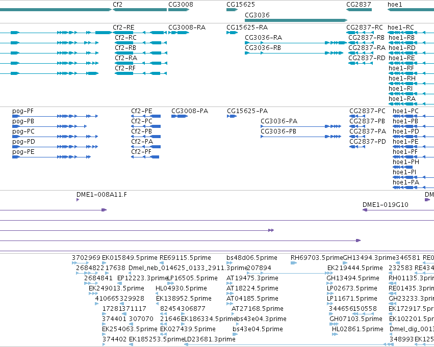Click the CG15625 gene label
434x347 pixels.
point(241,5)
